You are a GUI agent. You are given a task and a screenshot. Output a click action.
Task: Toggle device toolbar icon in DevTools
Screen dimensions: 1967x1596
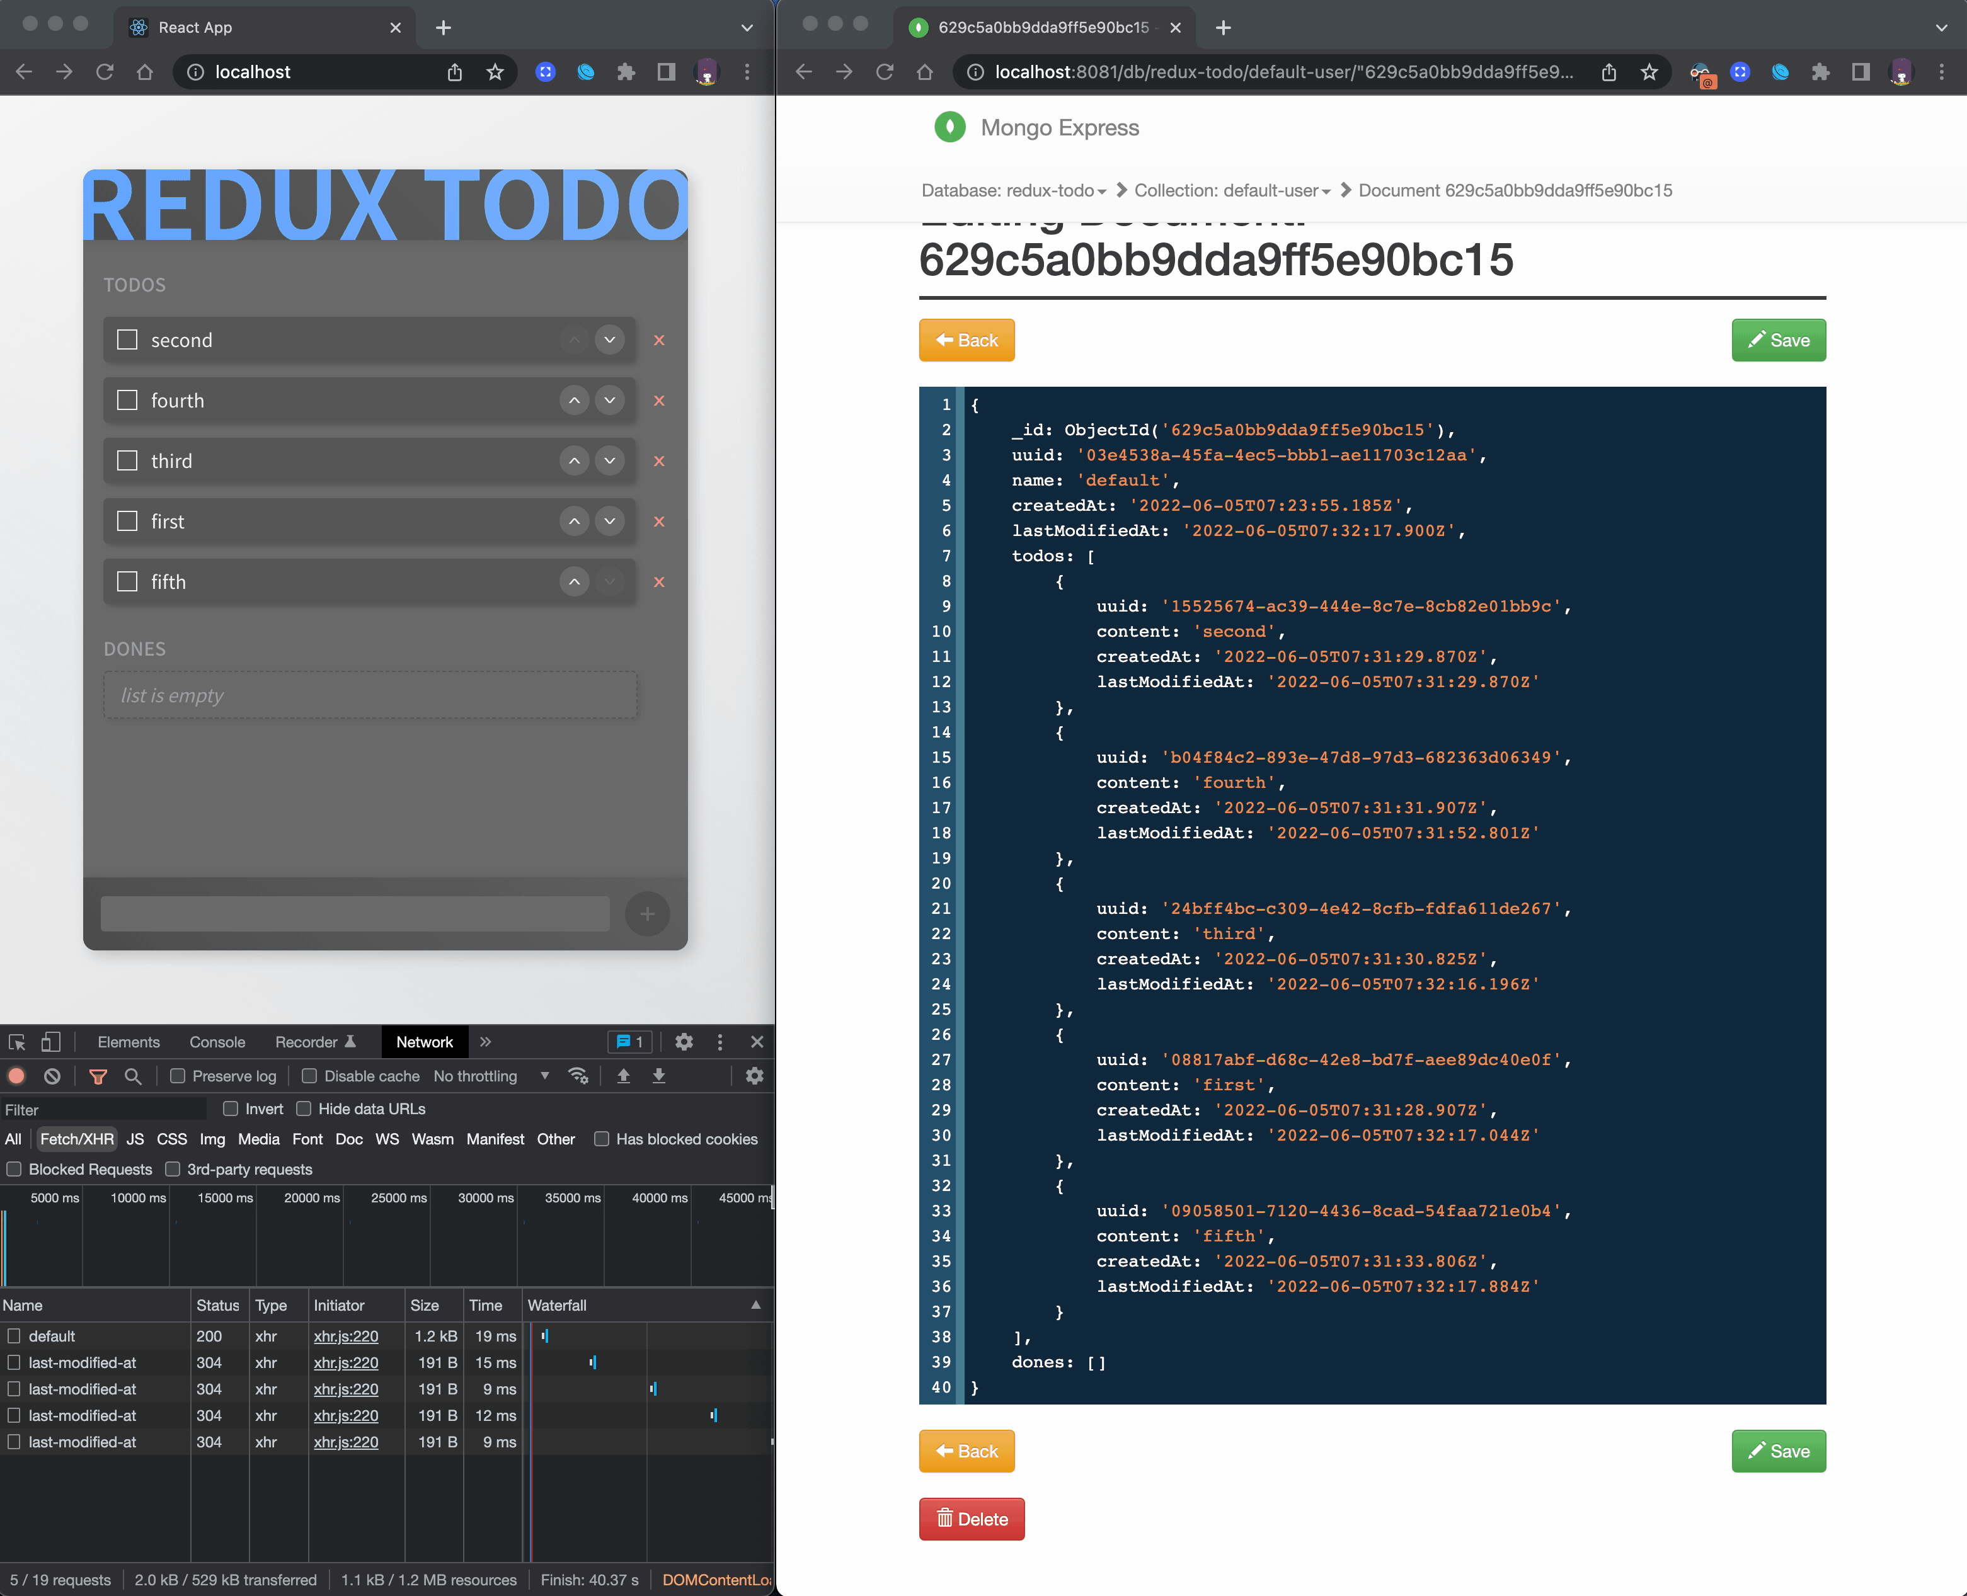click(50, 1042)
